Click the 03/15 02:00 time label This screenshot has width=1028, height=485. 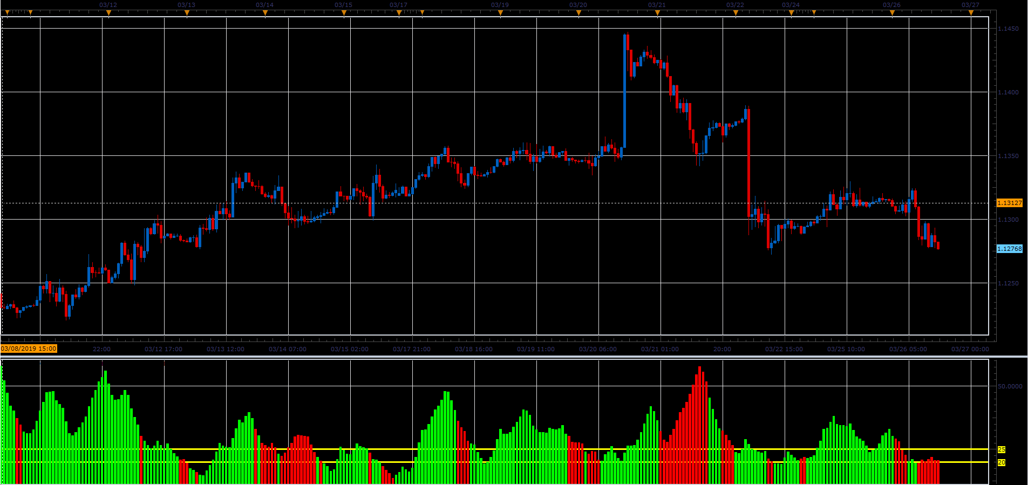(350, 349)
